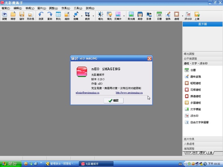Screen dimensions: 223x167
Task: Open the 檢視(V) menu
Action: pyautogui.click(x=30, y=8)
